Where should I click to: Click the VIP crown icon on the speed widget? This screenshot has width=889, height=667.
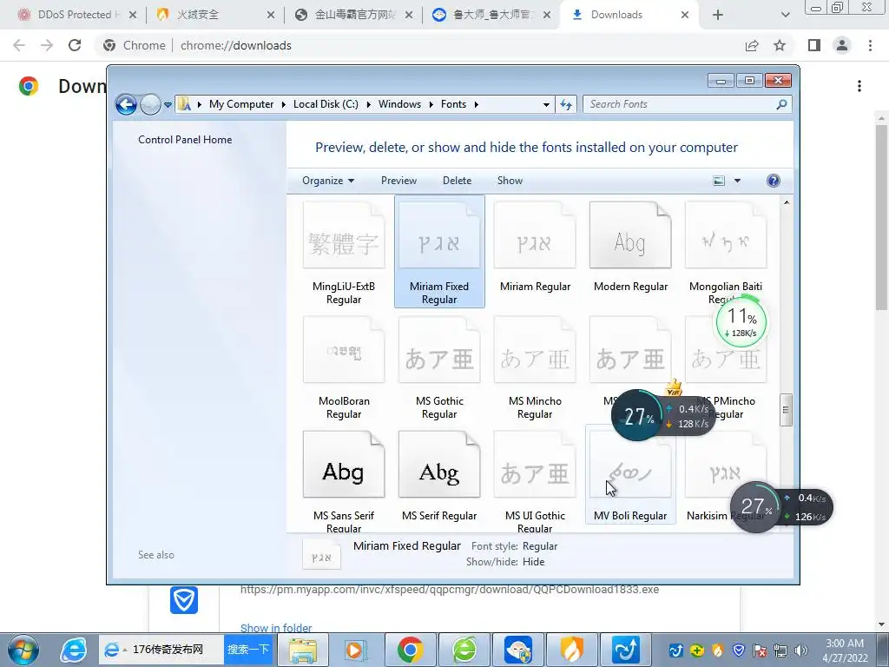click(x=674, y=388)
